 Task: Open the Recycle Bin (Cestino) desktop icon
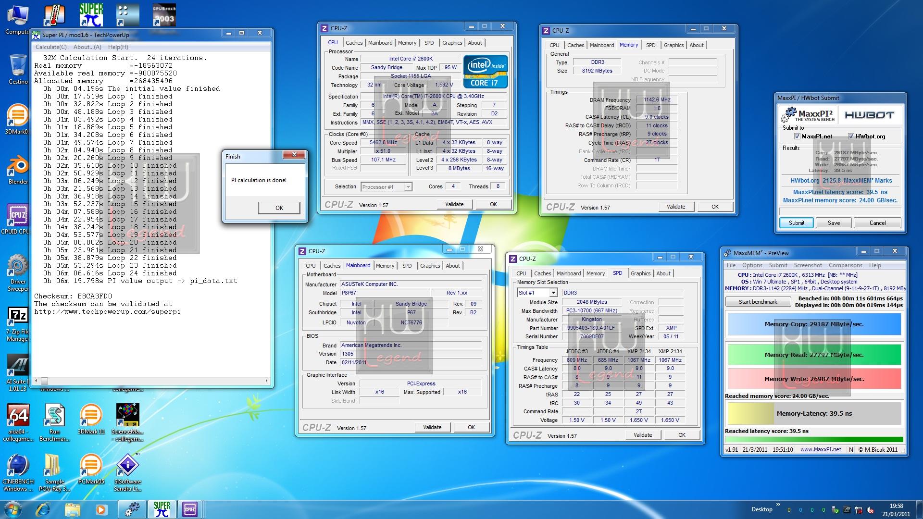coord(18,69)
